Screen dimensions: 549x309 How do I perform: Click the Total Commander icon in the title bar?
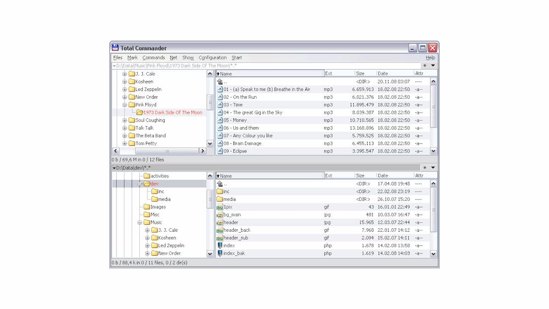click(114, 48)
